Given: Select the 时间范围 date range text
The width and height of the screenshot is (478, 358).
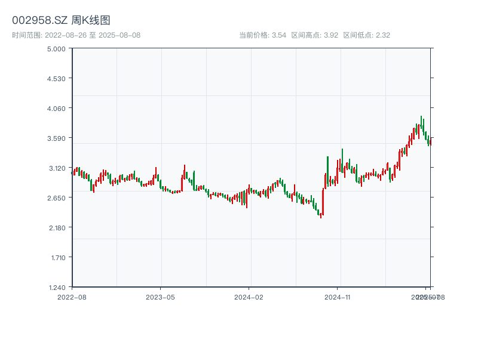Looking at the screenshot, I should (76, 35).
